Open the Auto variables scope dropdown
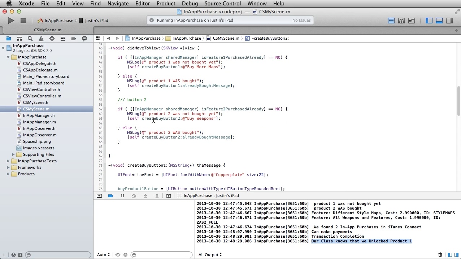Viewport: 461px width, 259px height. [x=103, y=255]
